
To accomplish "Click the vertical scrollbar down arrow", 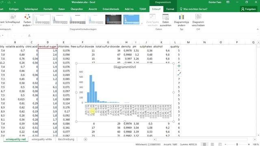I will coord(258,135).
